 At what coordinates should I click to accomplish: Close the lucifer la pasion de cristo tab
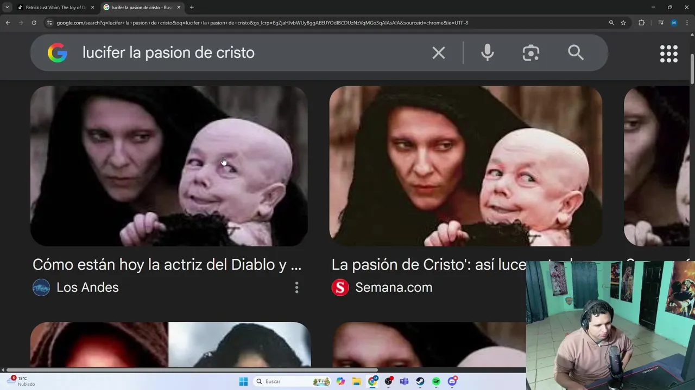(179, 8)
